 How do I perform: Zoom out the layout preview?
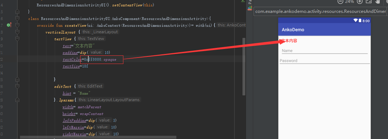click(x=340, y=1)
